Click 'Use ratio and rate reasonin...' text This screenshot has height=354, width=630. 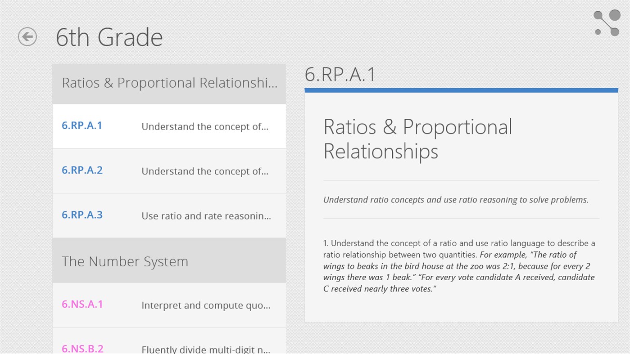206,216
